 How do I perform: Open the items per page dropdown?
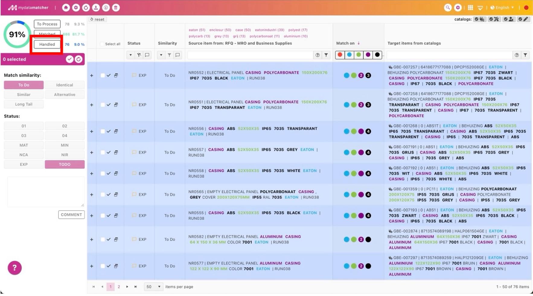(x=153, y=287)
